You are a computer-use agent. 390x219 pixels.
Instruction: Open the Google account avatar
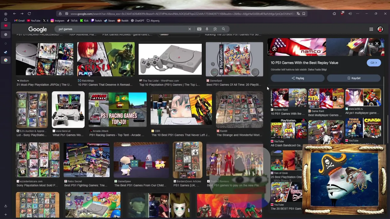380,29
